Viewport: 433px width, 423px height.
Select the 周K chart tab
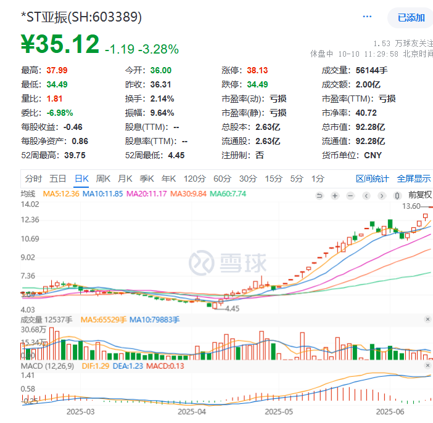(103, 179)
